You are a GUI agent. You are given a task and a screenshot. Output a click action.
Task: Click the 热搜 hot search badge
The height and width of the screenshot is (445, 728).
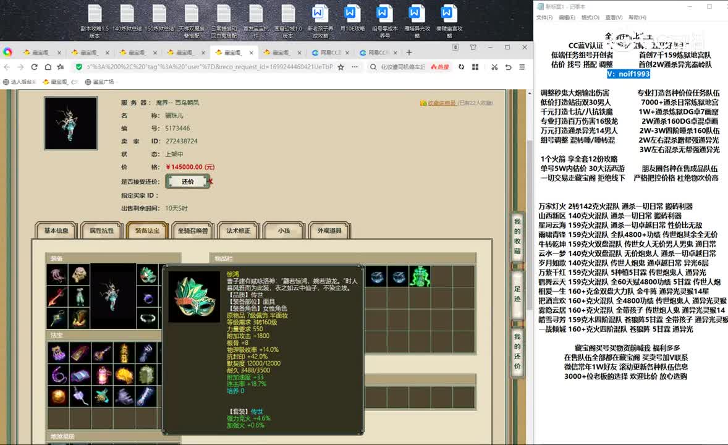(x=440, y=67)
